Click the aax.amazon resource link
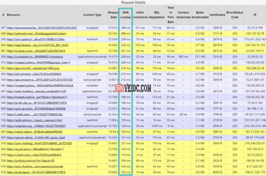The width and height of the screenshot is (266, 176). (x=36, y=80)
